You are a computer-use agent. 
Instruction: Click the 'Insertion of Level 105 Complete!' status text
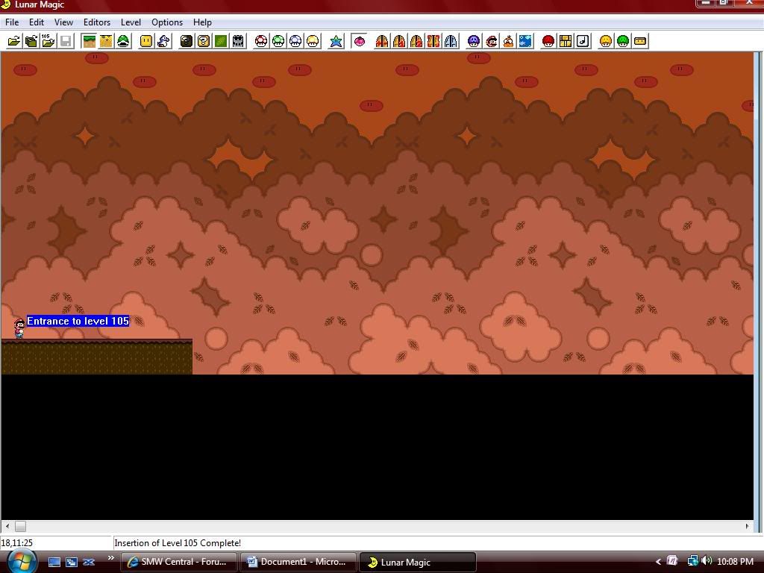[x=178, y=543]
